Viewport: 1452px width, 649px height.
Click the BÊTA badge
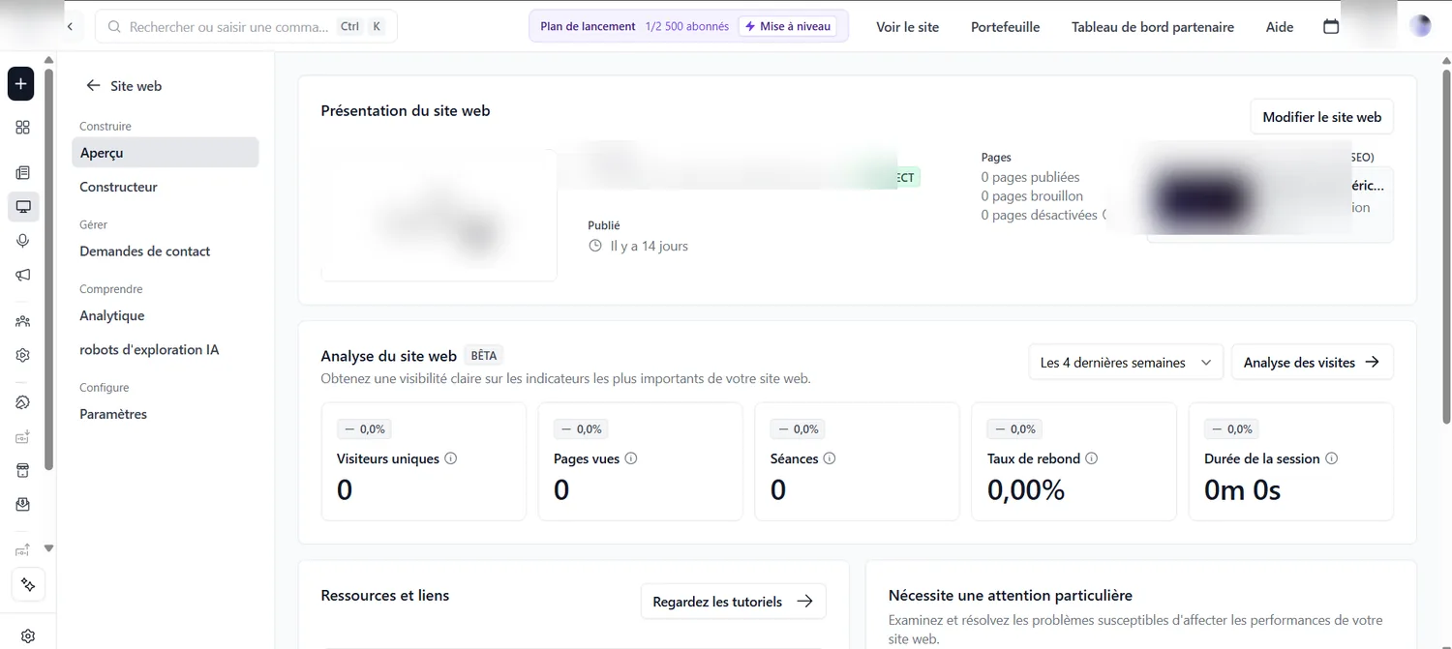click(x=484, y=355)
